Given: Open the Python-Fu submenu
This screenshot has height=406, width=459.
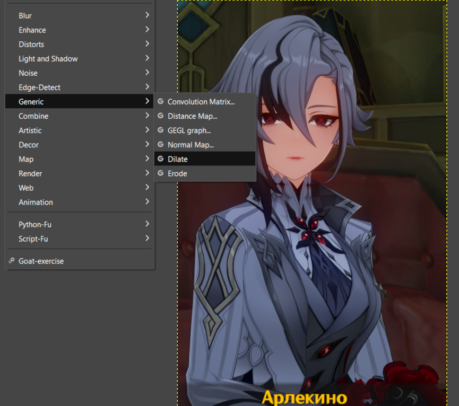Looking at the screenshot, I should tap(79, 224).
